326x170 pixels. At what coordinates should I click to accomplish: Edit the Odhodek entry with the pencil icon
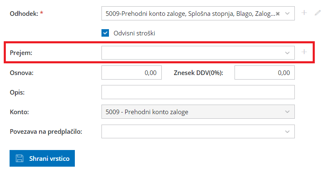tap(318, 13)
